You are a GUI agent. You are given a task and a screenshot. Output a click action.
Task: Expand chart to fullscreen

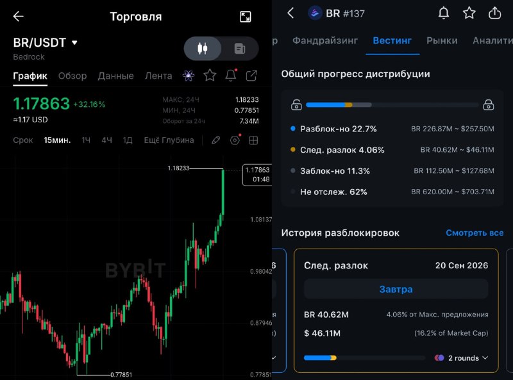tap(245, 17)
